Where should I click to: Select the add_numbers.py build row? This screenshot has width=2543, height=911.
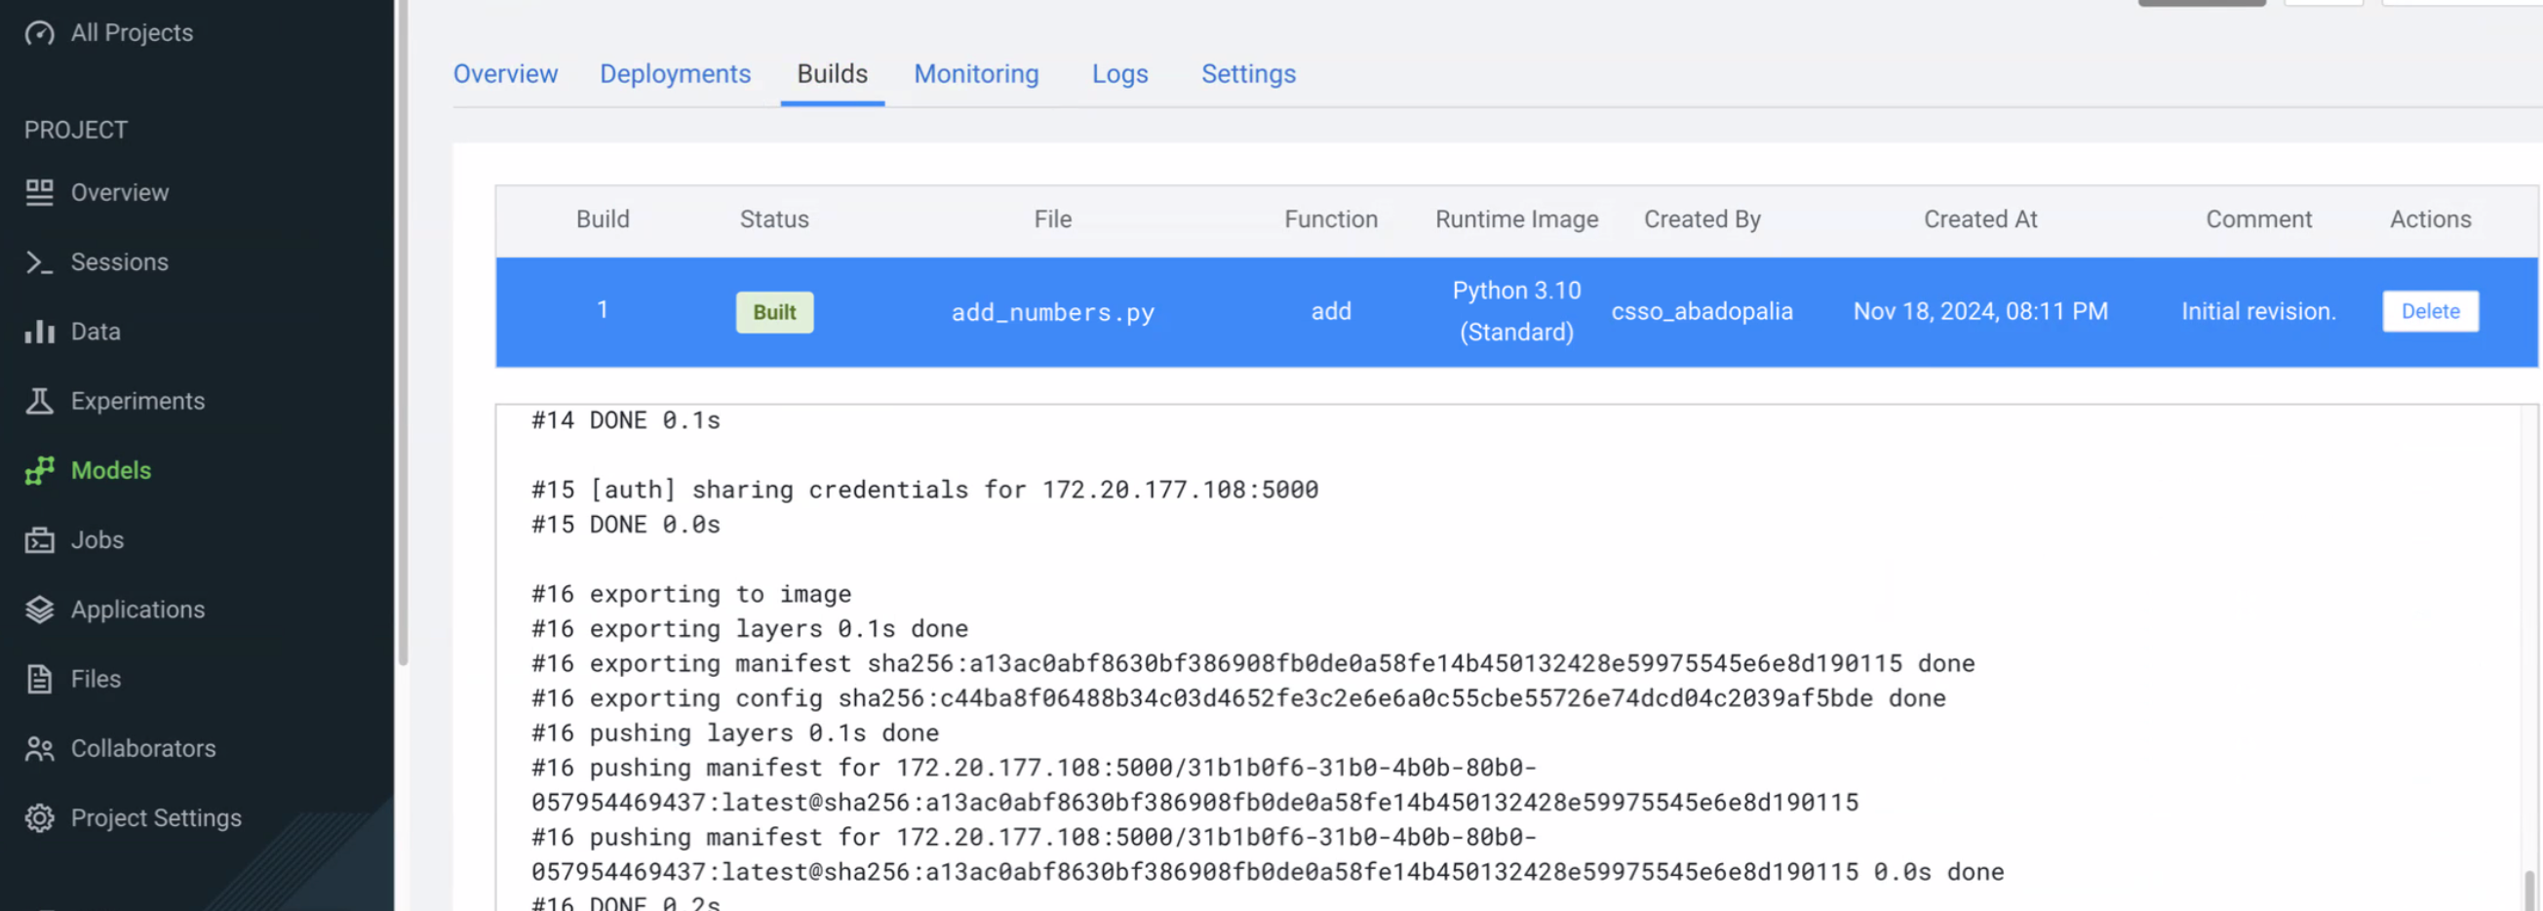(1052, 311)
